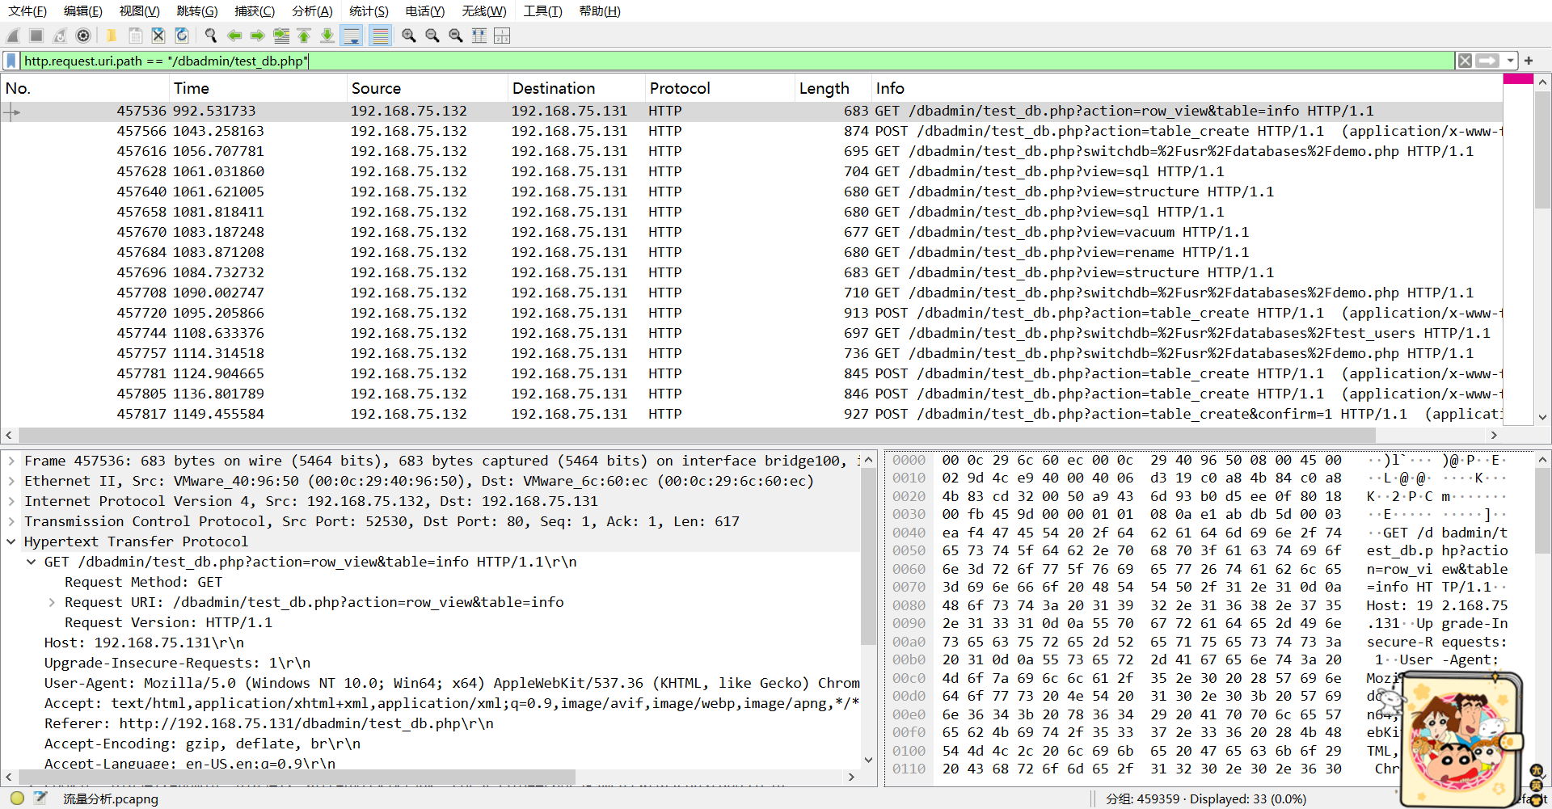Go back with green left arrow
Image resolution: width=1552 pixels, height=809 pixels.
pos(234,36)
